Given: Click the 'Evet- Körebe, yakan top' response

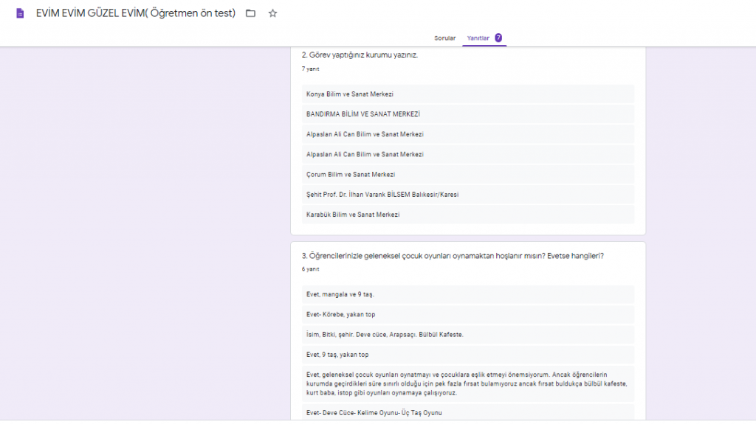Looking at the screenshot, I should point(341,315).
